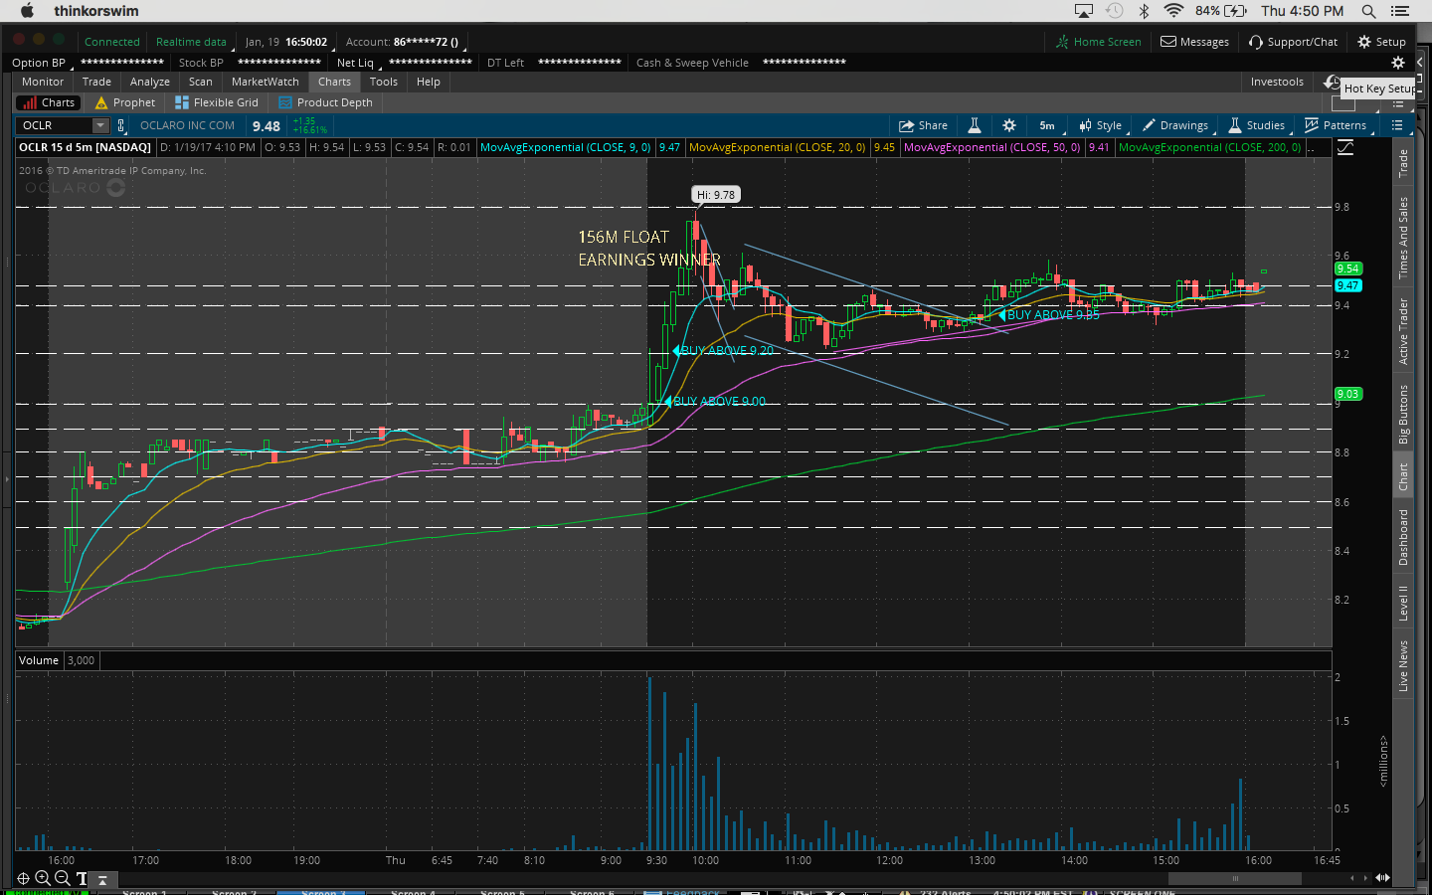This screenshot has width=1432, height=895.
Task: Open the Wi-Fi status menu
Action: (1173, 11)
